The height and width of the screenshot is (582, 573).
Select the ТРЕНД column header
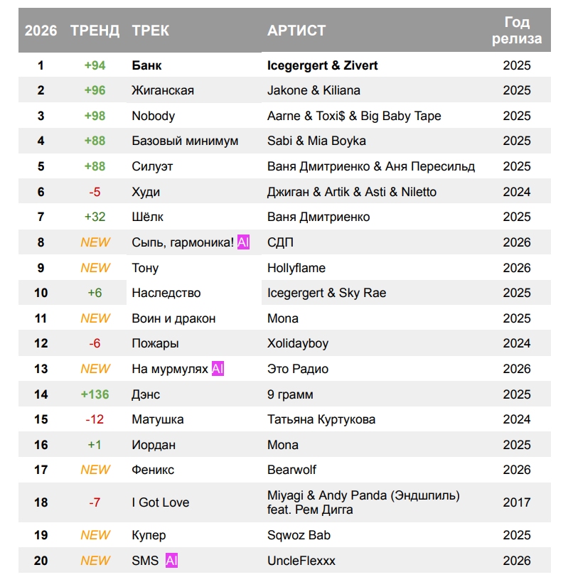click(95, 31)
